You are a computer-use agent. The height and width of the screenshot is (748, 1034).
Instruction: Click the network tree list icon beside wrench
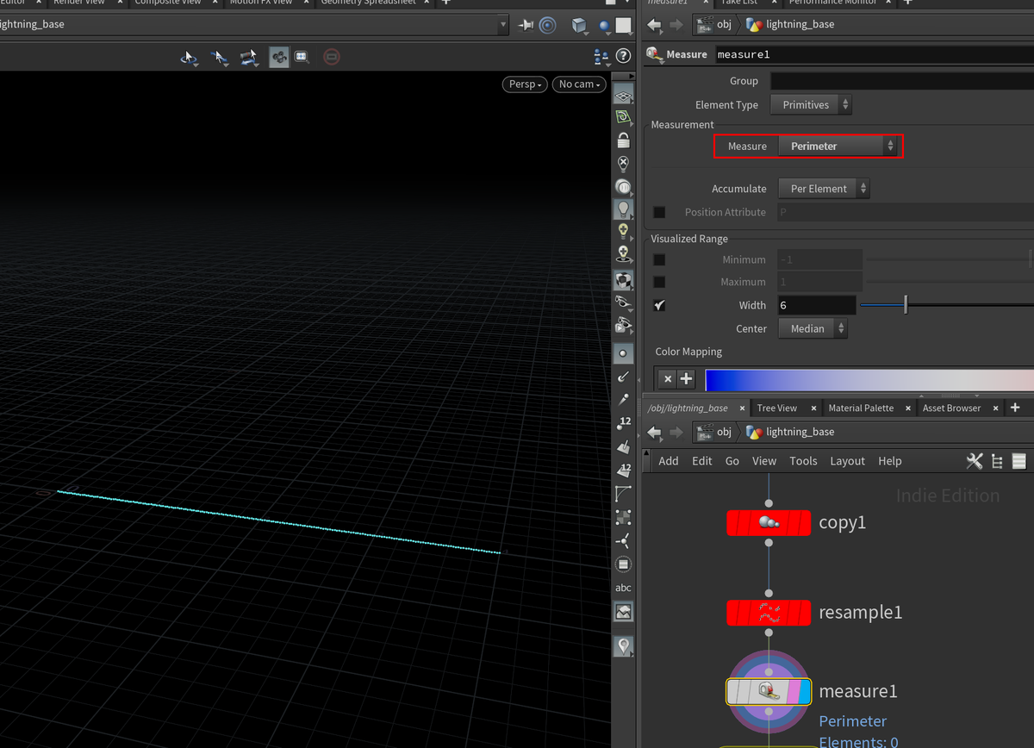tap(998, 461)
